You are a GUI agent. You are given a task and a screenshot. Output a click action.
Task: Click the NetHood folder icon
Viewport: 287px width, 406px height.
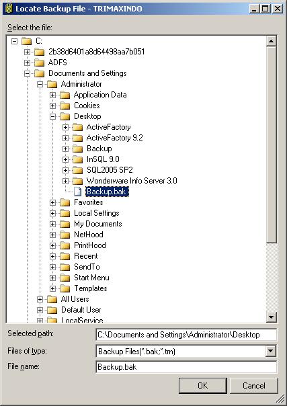(65, 235)
